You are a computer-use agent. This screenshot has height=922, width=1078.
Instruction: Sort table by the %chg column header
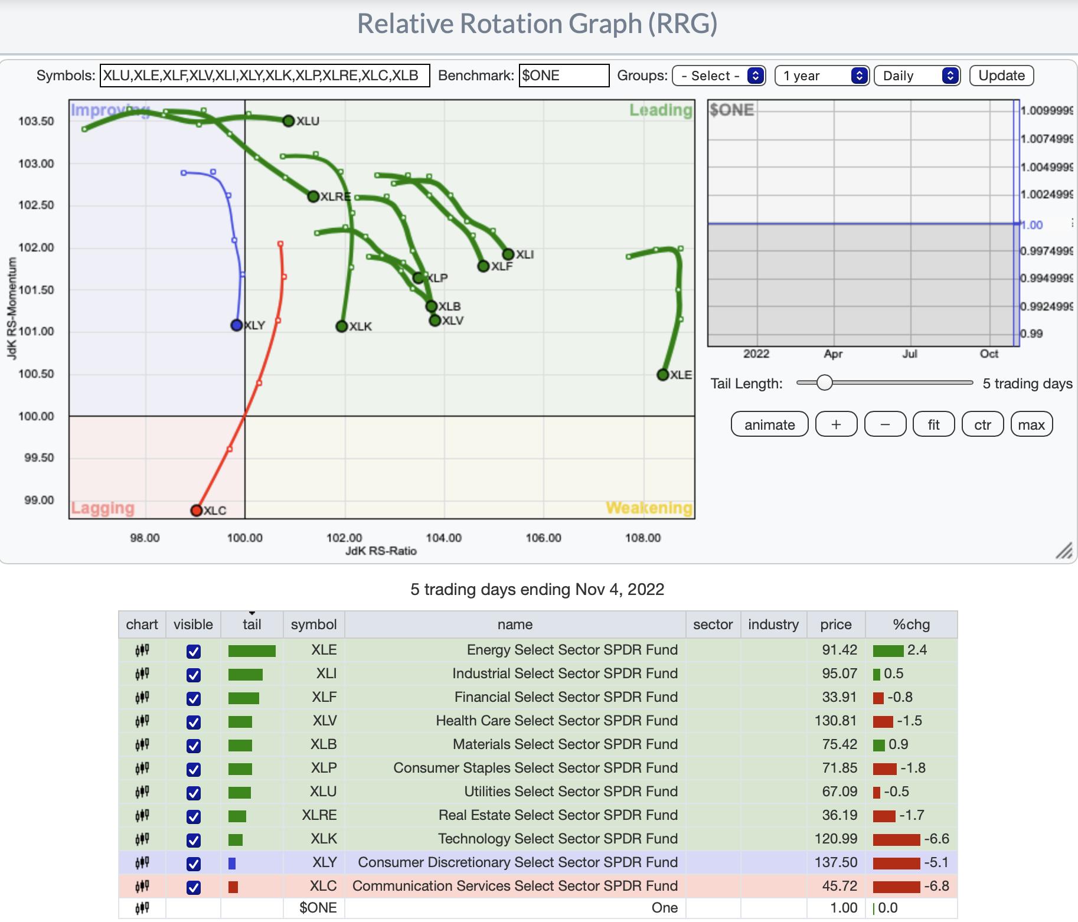click(x=911, y=625)
